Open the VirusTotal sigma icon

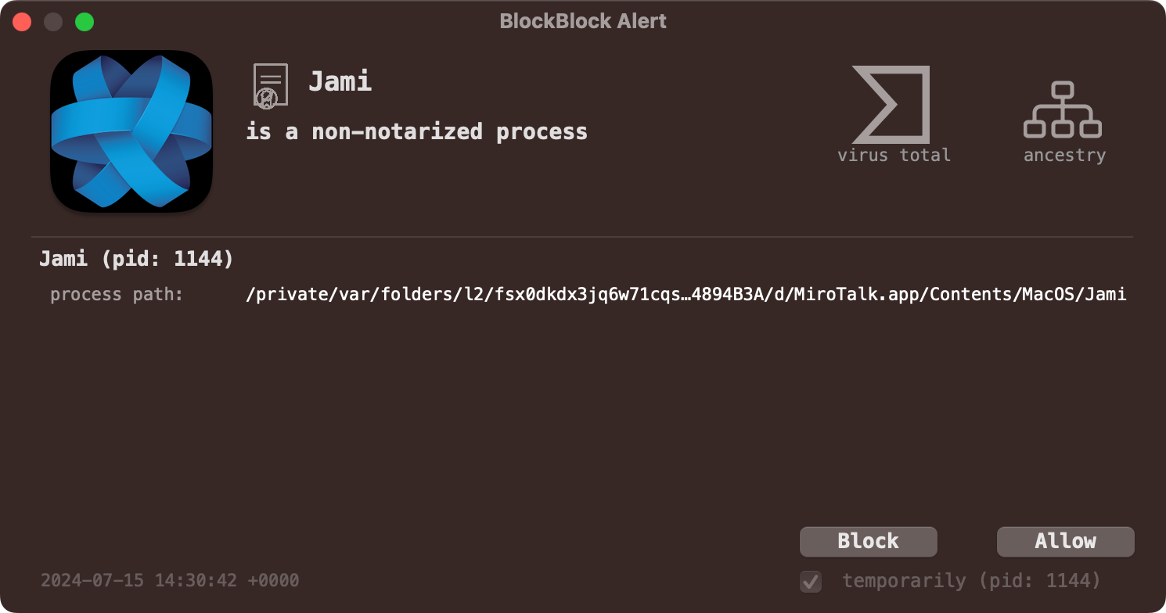[x=891, y=105]
